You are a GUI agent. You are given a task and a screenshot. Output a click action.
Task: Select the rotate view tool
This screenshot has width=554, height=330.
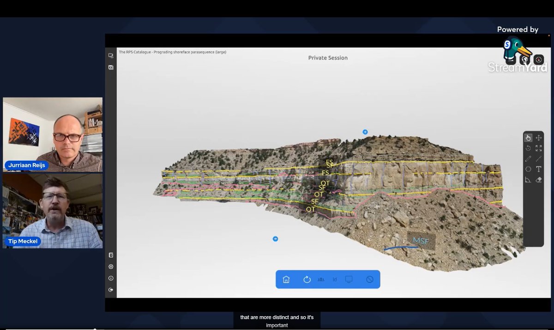point(528,148)
